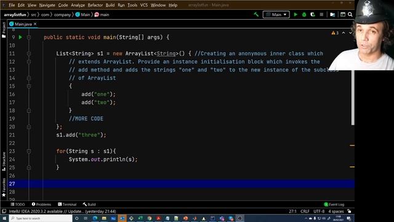Open the TODO tool window

tap(18, 204)
